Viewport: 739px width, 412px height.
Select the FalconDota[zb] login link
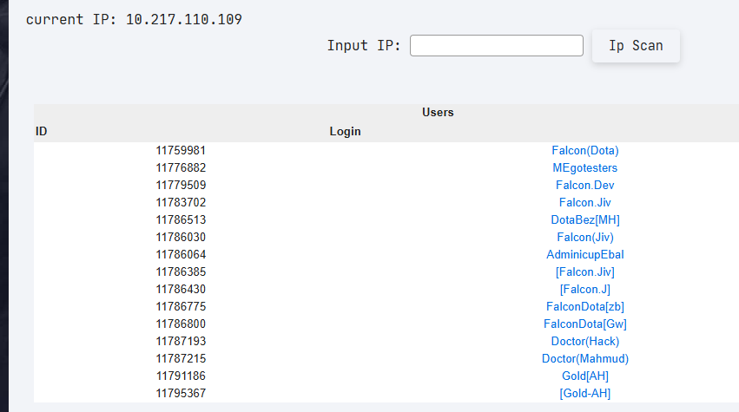(x=584, y=306)
